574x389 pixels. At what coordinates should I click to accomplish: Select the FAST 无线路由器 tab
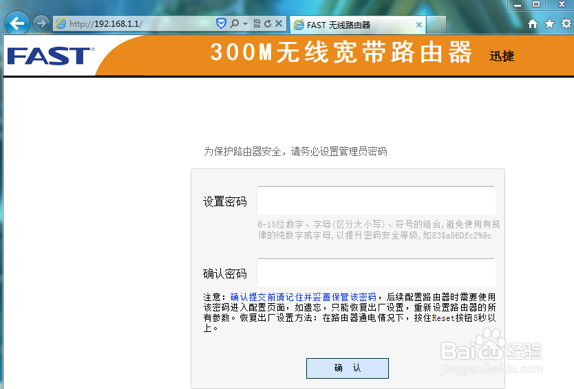tap(357, 25)
